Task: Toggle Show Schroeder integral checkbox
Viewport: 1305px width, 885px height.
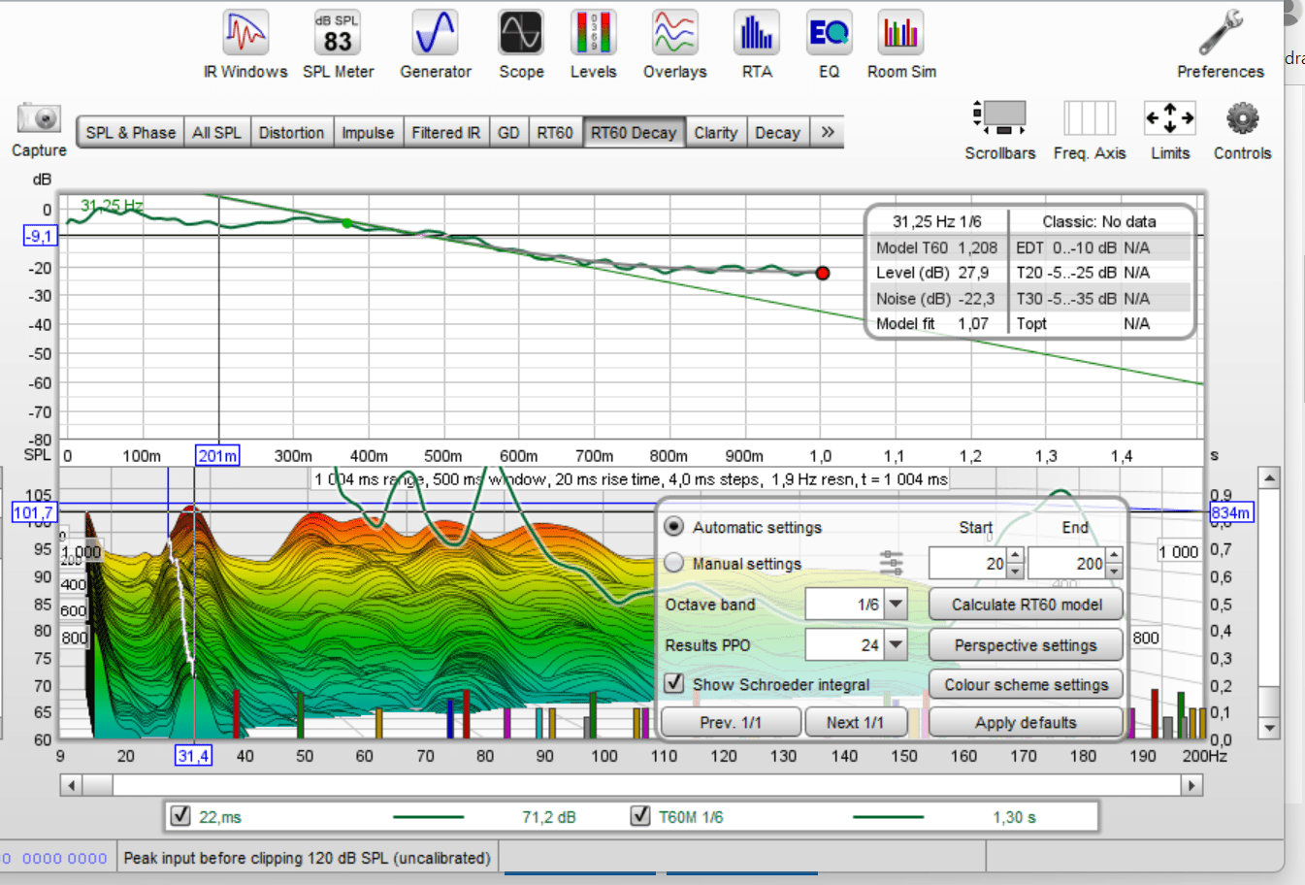Action: pyautogui.click(x=674, y=683)
